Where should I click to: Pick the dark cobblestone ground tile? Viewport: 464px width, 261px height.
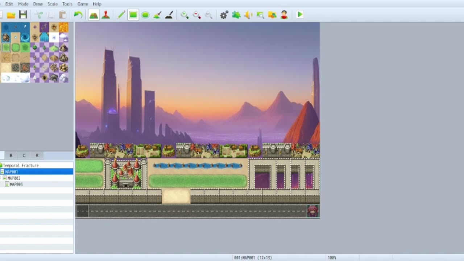15,67
